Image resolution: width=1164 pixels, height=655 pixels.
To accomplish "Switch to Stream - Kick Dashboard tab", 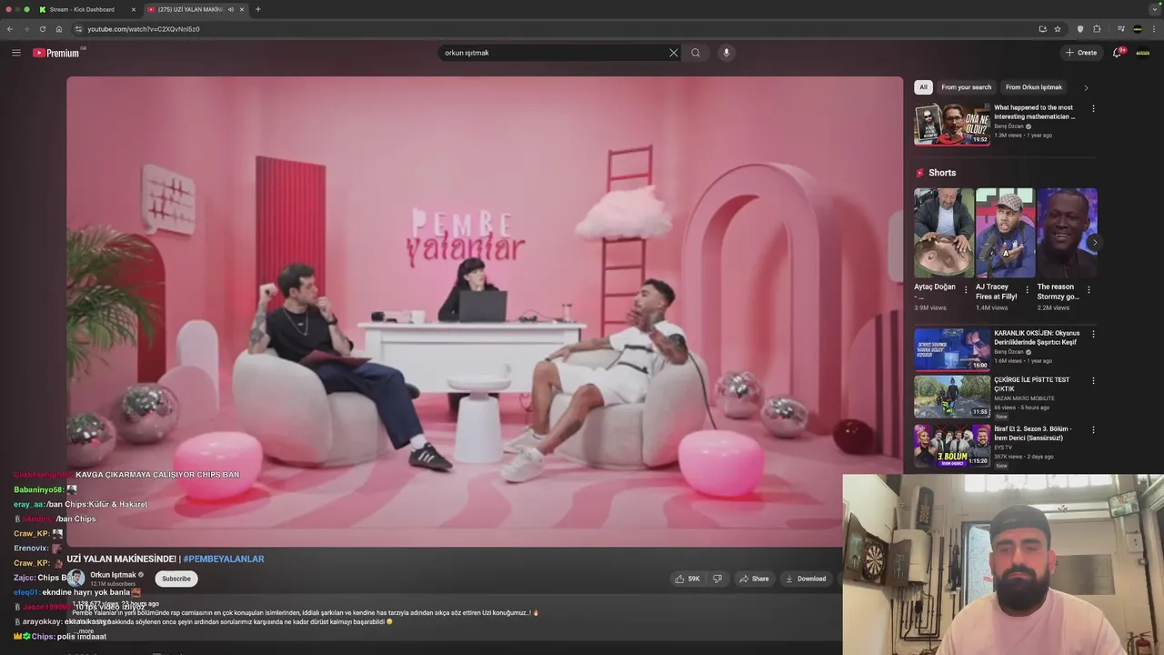I will click(82, 9).
